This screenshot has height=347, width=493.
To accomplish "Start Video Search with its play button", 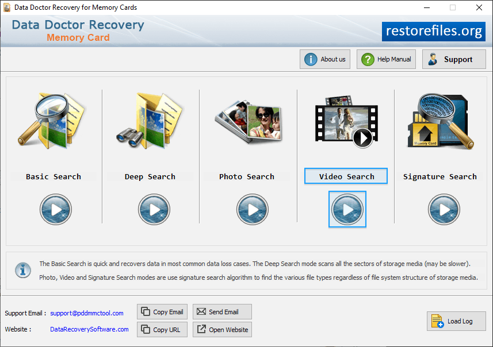I will pos(347,210).
